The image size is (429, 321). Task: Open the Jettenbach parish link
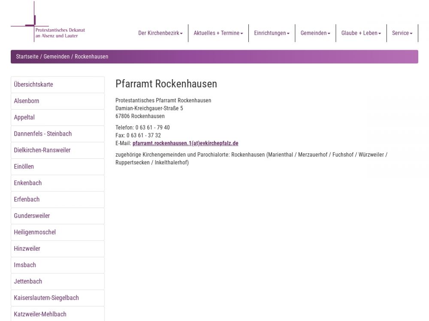28,282
